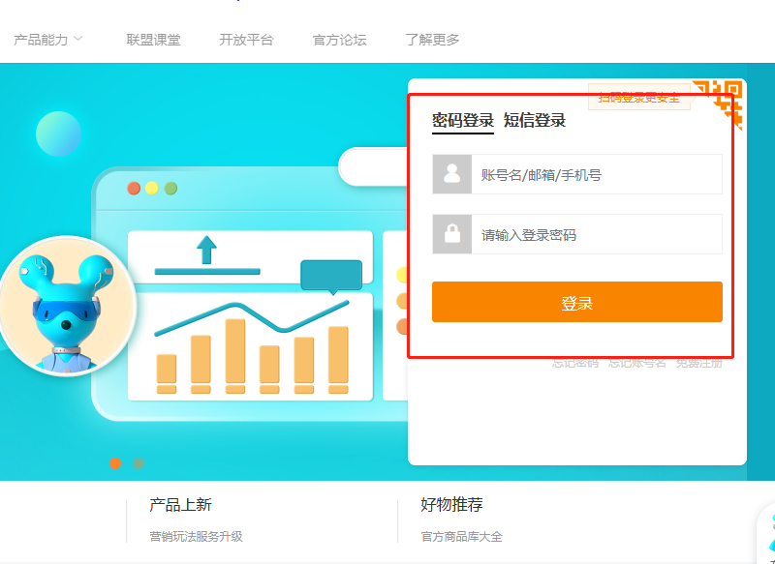Click the speech bubble icon above chart
The image size is (775, 564).
330,276
